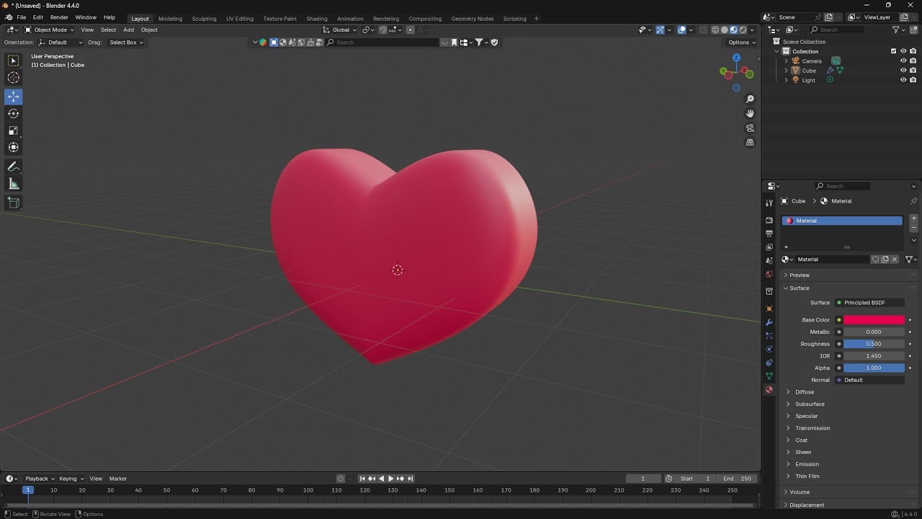
Task: Open the Object Mode dropdown
Action: point(49,30)
